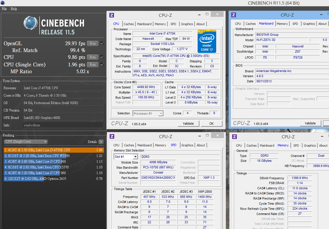Click the Processor field Intel Core i7-4770K CPU

tap(63, 88)
